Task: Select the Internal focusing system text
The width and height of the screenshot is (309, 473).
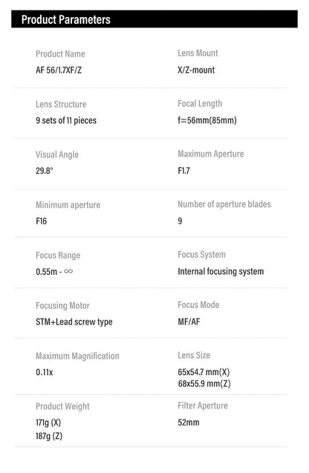Action: [221, 272]
